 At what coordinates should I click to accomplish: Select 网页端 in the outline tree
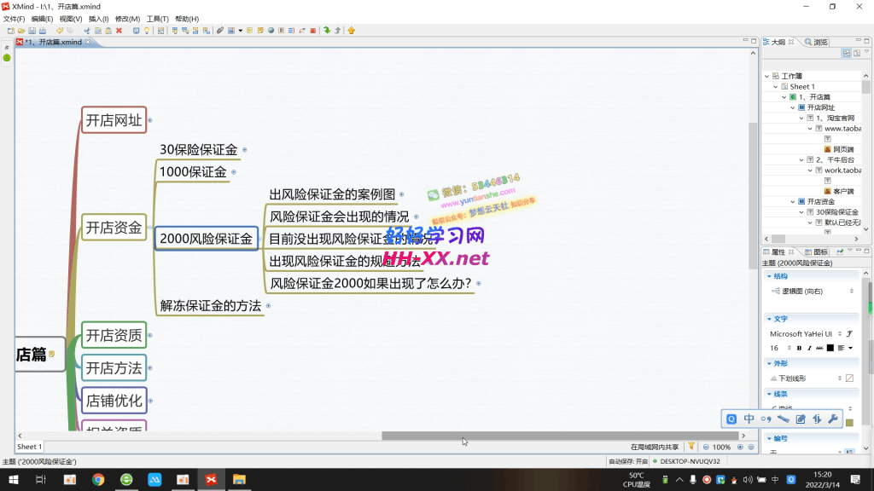tap(839, 150)
